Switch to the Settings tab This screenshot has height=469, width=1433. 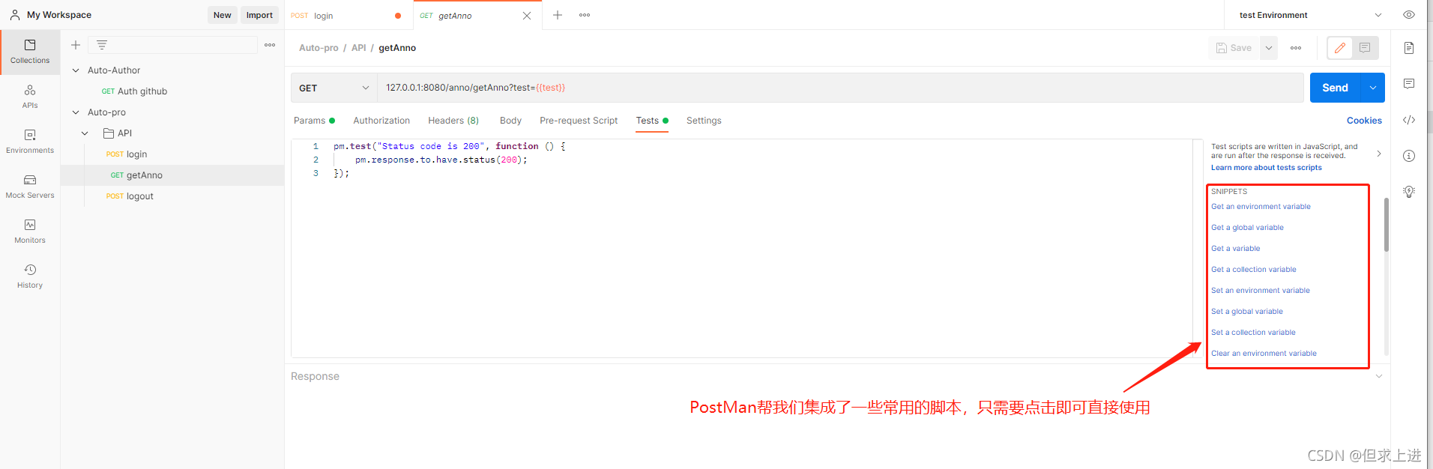(704, 121)
